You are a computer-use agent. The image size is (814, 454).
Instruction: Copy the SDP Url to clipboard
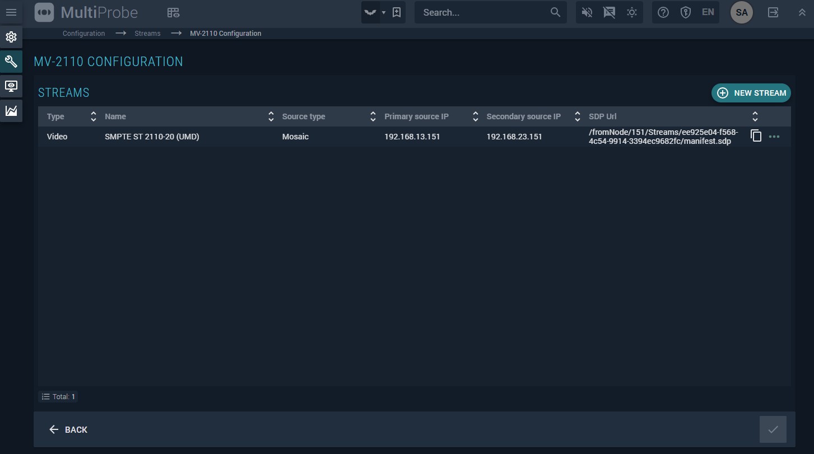tap(756, 136)
